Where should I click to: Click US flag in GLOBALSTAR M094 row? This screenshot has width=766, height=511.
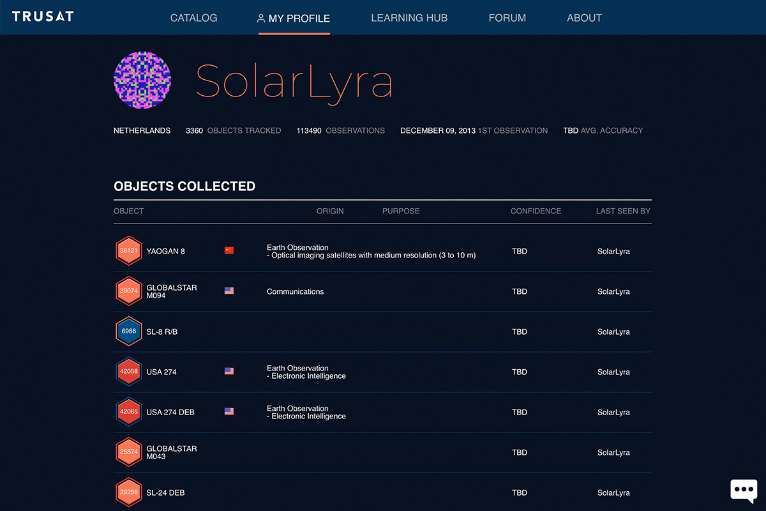pyautogui.click(x=229, y=291)
